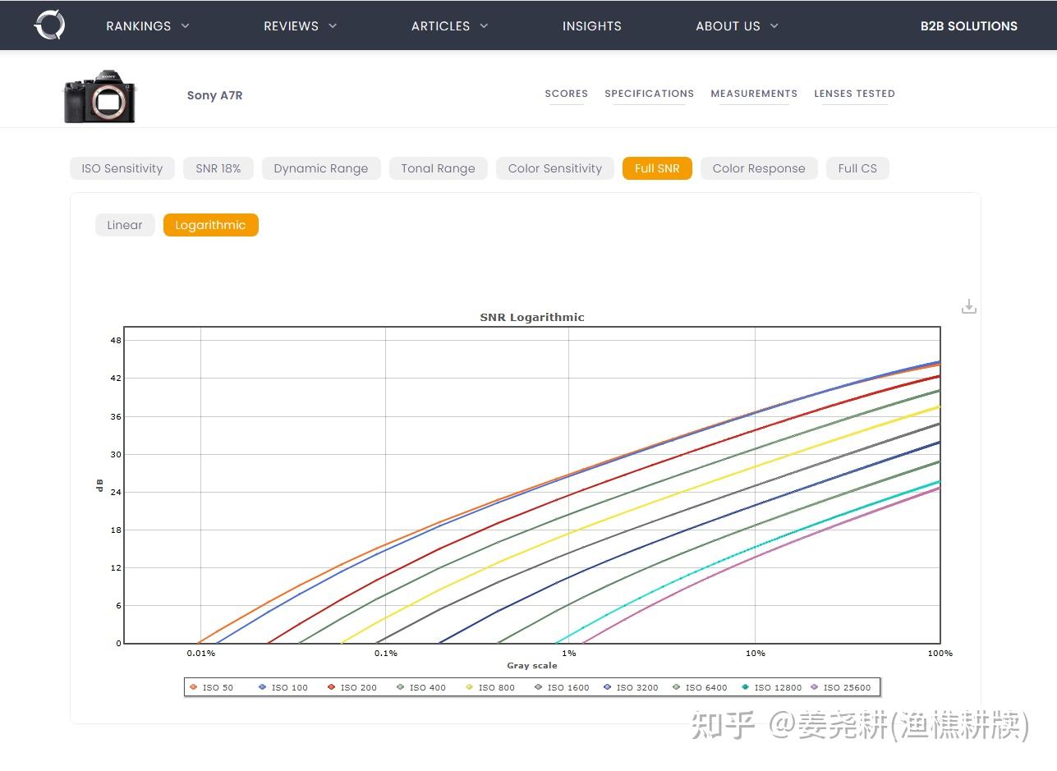
Task: Select the Logarithmic scale option
Action: point(210,225)
